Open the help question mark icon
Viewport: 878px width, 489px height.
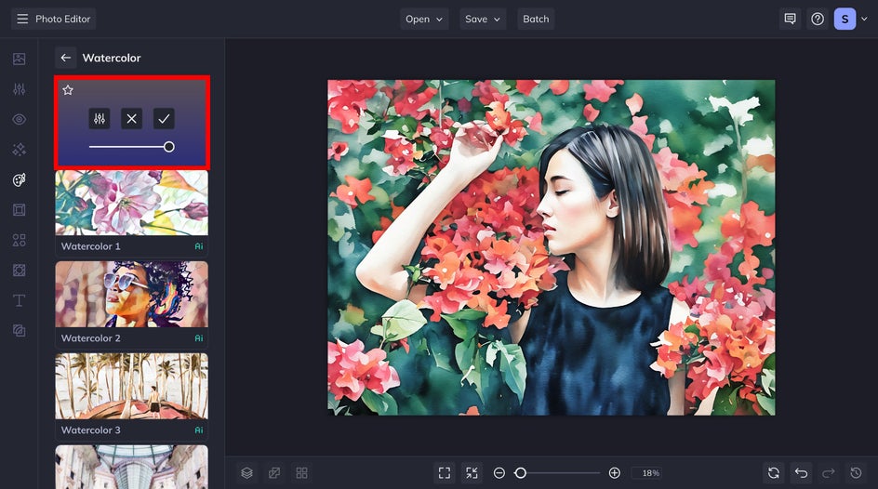point(817,19)
